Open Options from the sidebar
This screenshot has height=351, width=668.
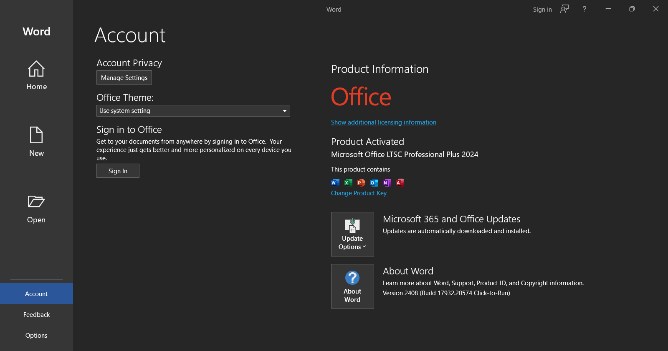tap(36, 336)
